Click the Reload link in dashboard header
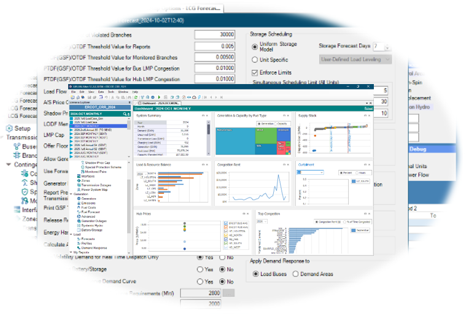Viewport: 469px width, 316px height. 368,108
